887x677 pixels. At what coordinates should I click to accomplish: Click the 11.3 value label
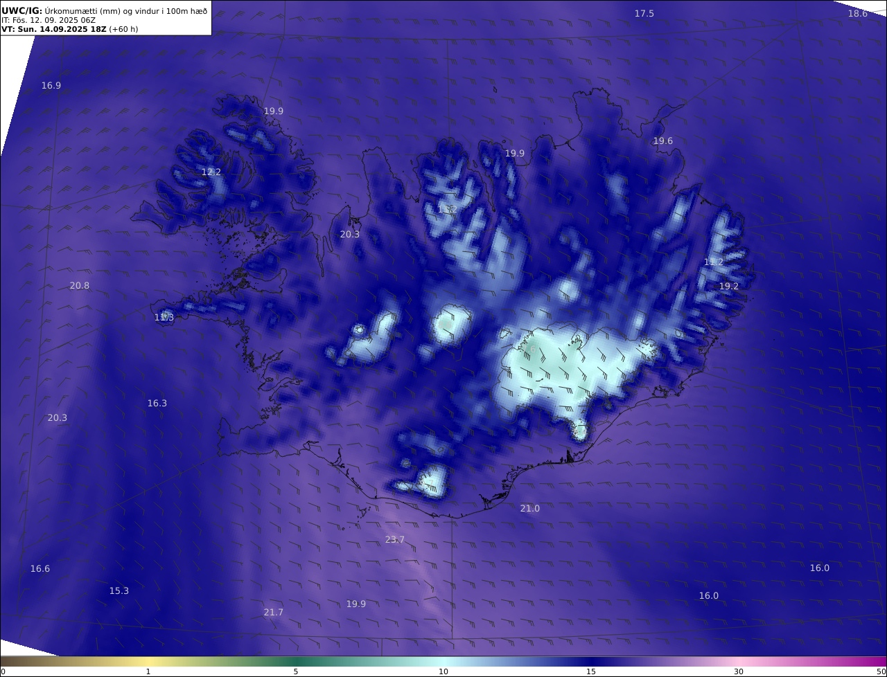pos(164,317)
